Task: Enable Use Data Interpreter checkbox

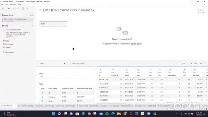Action: [4, 30]
